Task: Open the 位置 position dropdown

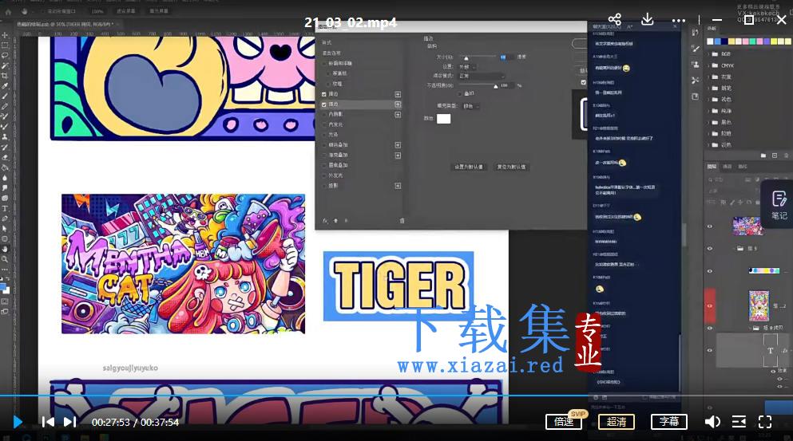Action: pos(467,67)
